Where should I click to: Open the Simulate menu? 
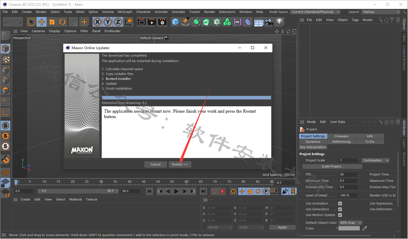point(178,12)
